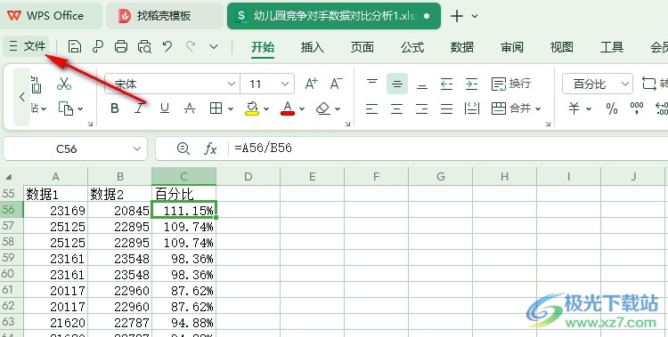Click the fx insert function icon
The image size is (668, 337).
210,148
